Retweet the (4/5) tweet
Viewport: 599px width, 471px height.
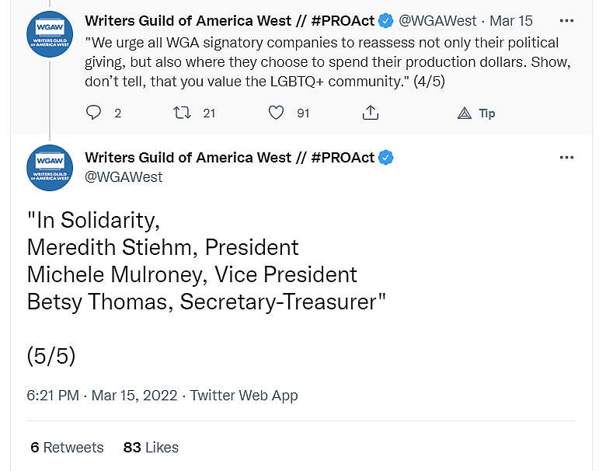click(181, 113)
